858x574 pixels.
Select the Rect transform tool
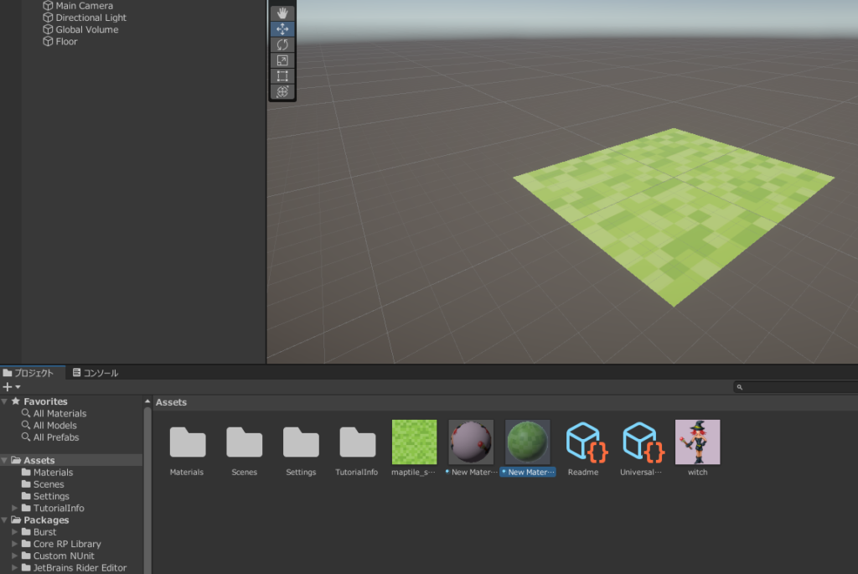282,76
